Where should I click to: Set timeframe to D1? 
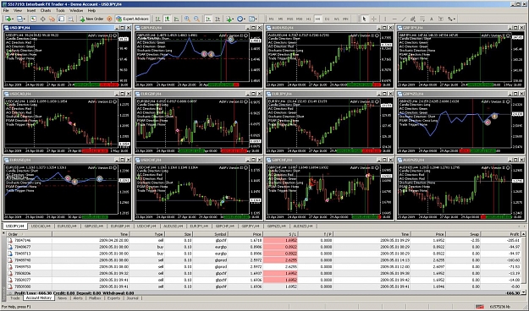(327, 19)
